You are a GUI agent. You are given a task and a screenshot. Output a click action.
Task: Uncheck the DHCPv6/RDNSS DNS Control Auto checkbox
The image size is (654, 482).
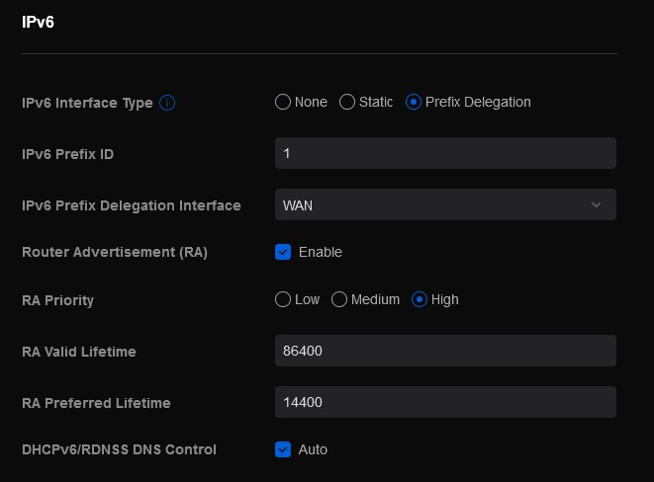(x=283, y=449)
